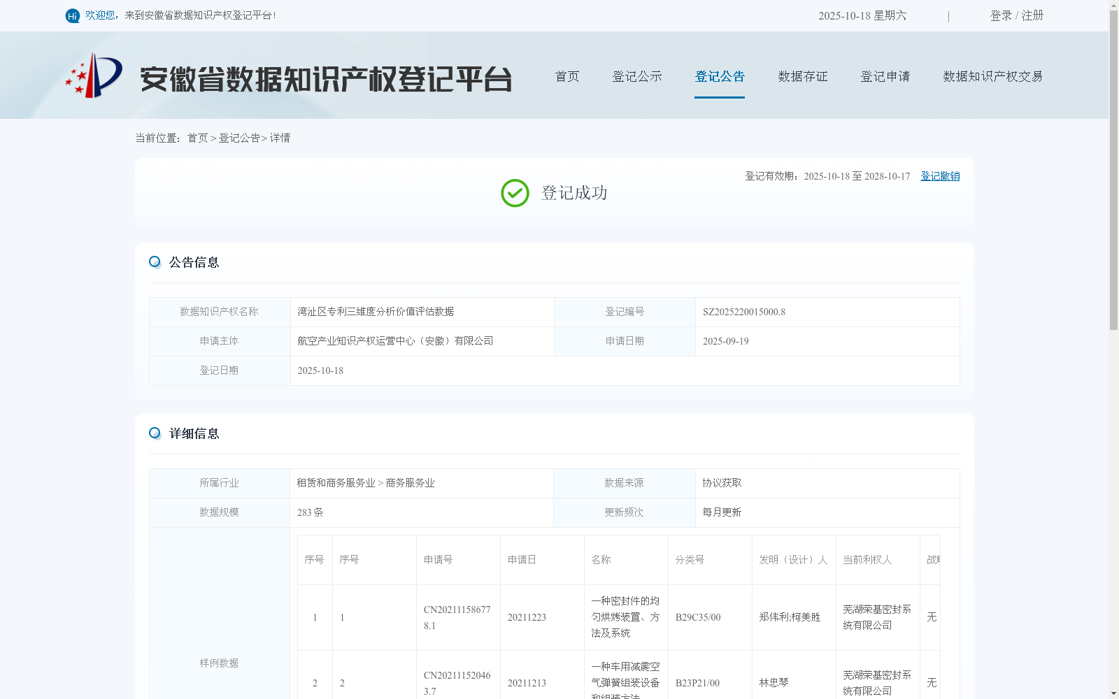Click the 登记有效期 date range text
Viewport: 1119px width, 699px height.
(827, 176)
